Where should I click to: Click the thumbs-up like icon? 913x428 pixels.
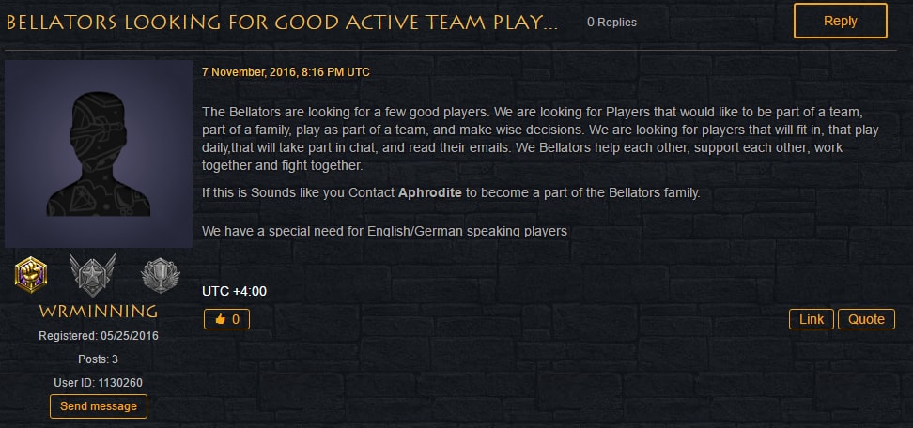pos(220,319)
